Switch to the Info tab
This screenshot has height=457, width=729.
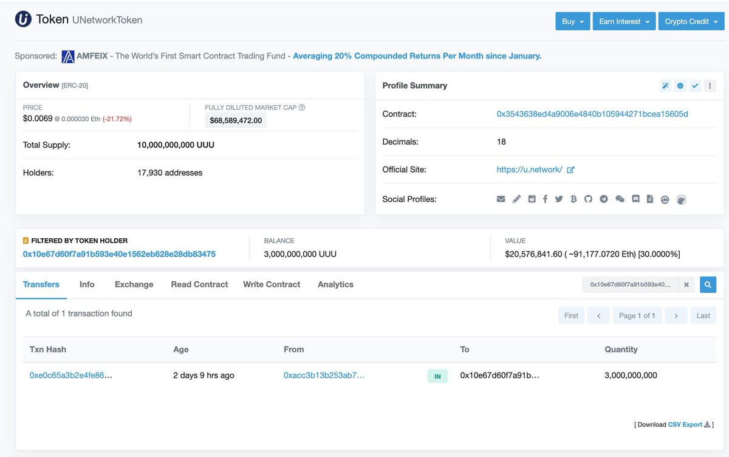tap(87, 284)
